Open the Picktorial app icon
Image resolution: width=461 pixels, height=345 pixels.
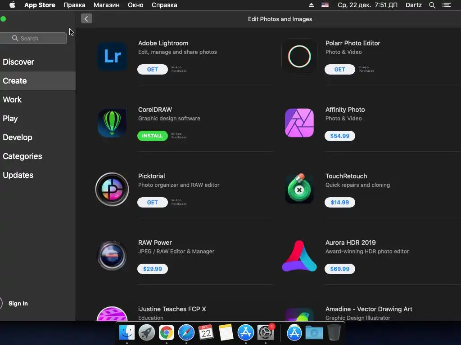click(112, 189)
